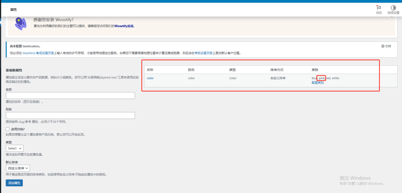
Task: Click the 类型 column header in table
Action: click(x=232, y=70)
